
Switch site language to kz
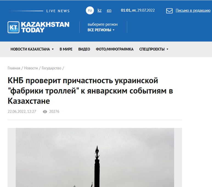pos(100,10)
